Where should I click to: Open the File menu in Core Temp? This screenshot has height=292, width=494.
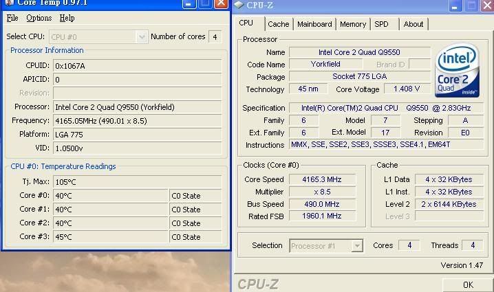[x=12, y=18]
